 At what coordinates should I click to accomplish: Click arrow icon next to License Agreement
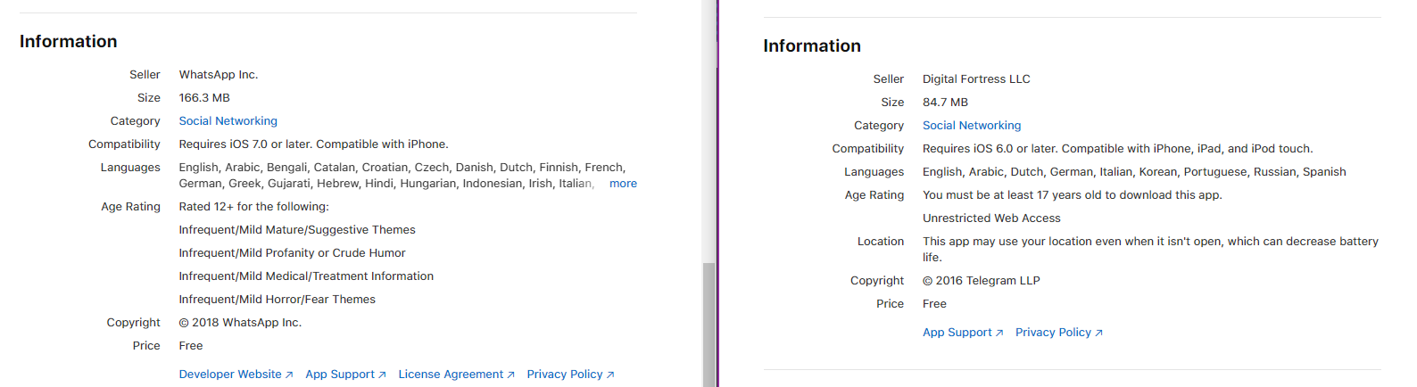[511, 375]
